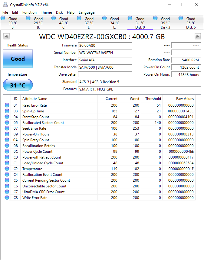Go to previous disk with left arrow
The height and width of the screenshot is (260, 204).
point(6,36)
